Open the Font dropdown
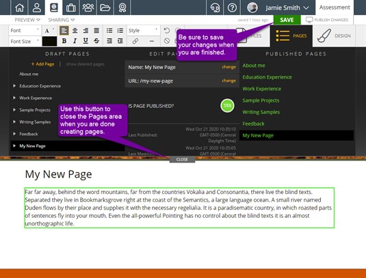The image size is (366, 278). (x=25, y=31)
